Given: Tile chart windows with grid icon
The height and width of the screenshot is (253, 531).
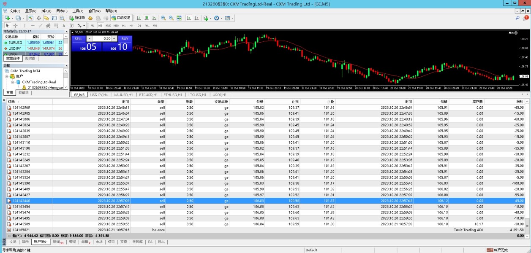Looking at the screenshot, I should pyautogui.click(x=179, y=18).
